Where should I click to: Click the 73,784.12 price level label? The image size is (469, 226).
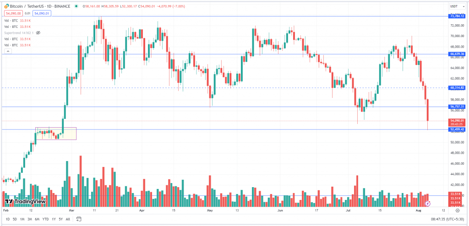(x=458, y=16)
